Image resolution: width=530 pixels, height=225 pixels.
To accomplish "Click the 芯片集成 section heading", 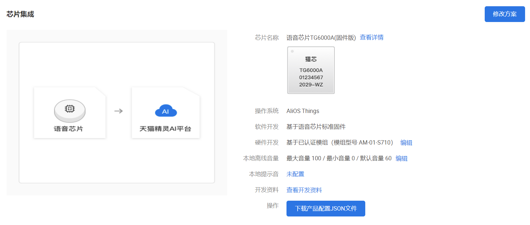I will 20,14.
